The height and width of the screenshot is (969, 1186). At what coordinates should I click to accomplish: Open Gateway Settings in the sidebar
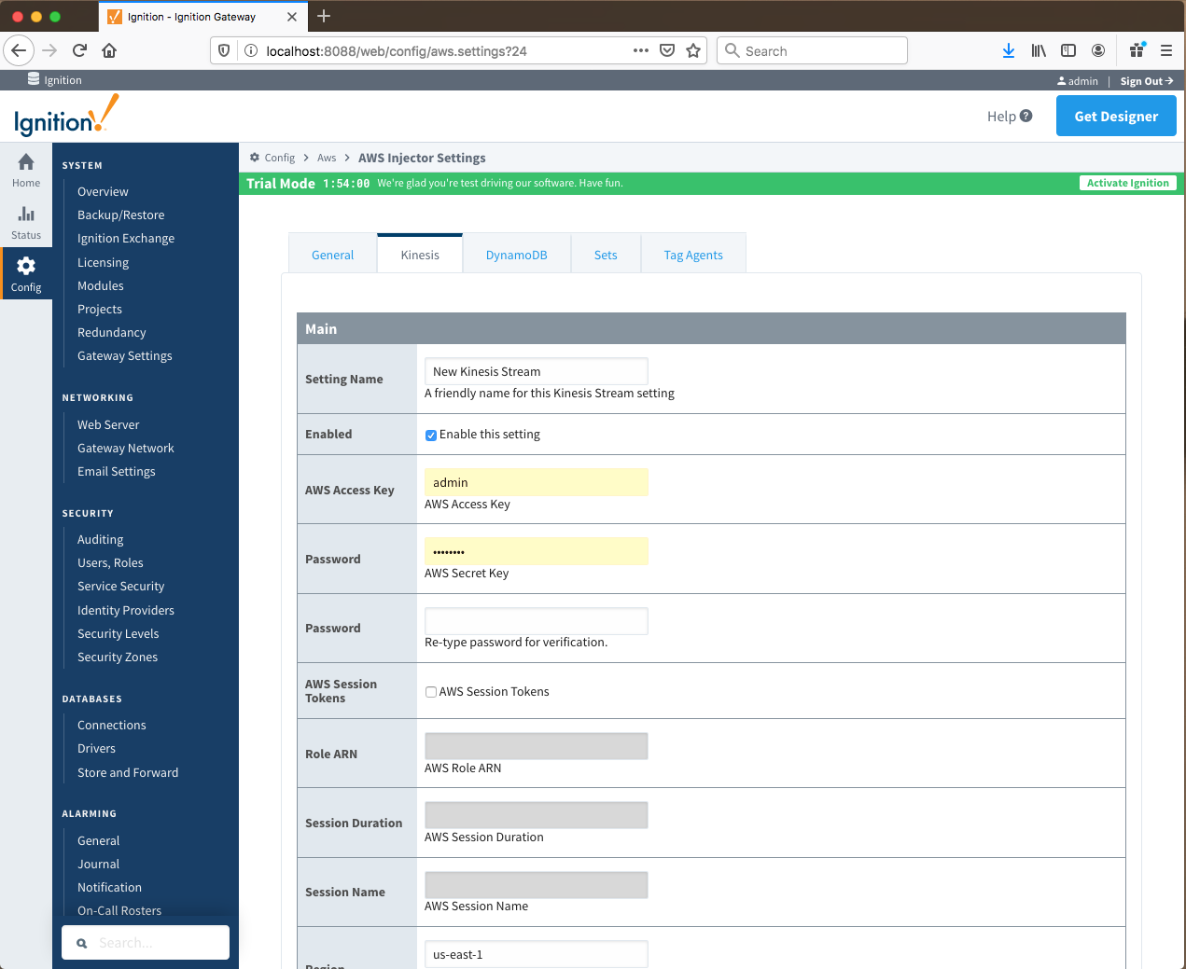[x=125, y=356]
